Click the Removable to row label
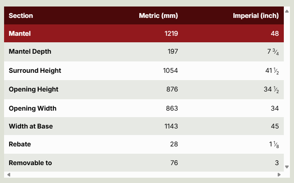The image size is (294, 183). coord(30,163)
